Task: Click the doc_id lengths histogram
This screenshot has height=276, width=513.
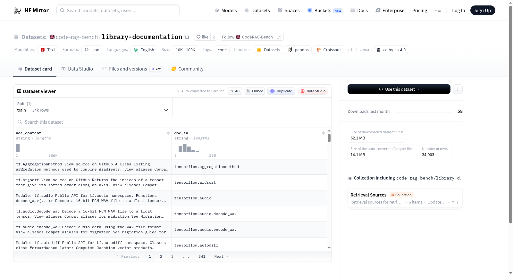Action: click(x=195, y=148)
